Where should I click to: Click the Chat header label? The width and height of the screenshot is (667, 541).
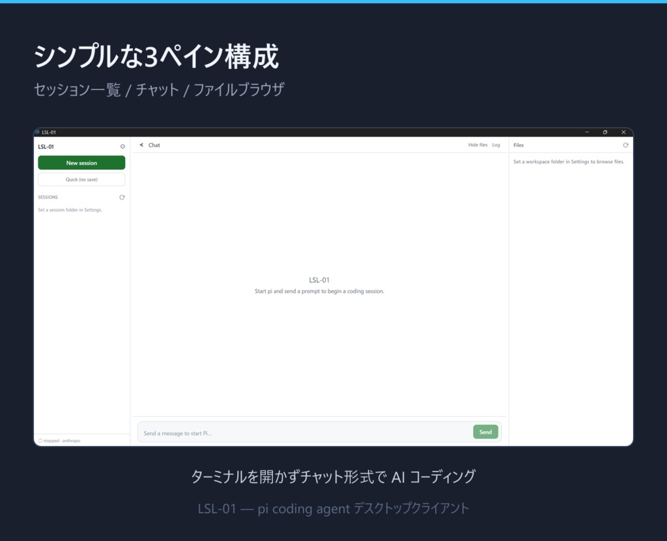(x=154, y=145)
